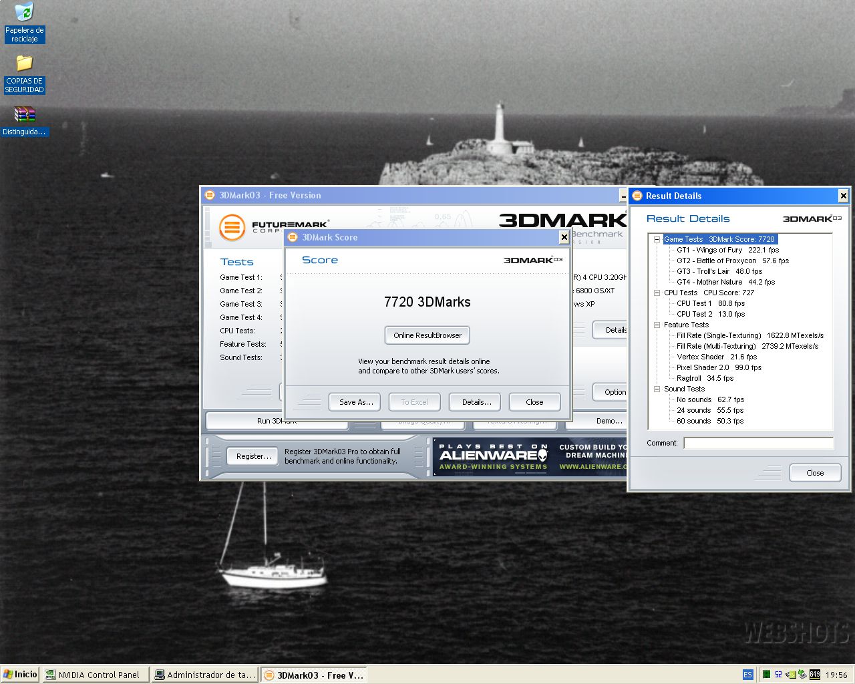The image size is (855, 684).
Task: Click the Comment text field
Action: [758, 443]
